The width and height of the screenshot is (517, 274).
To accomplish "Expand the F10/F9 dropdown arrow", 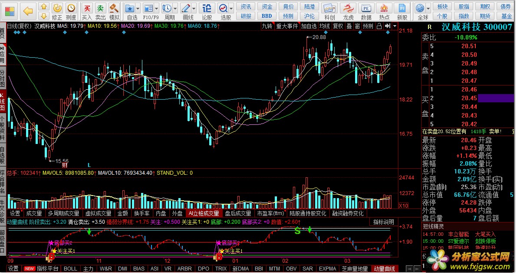I will tap(157, 8).
